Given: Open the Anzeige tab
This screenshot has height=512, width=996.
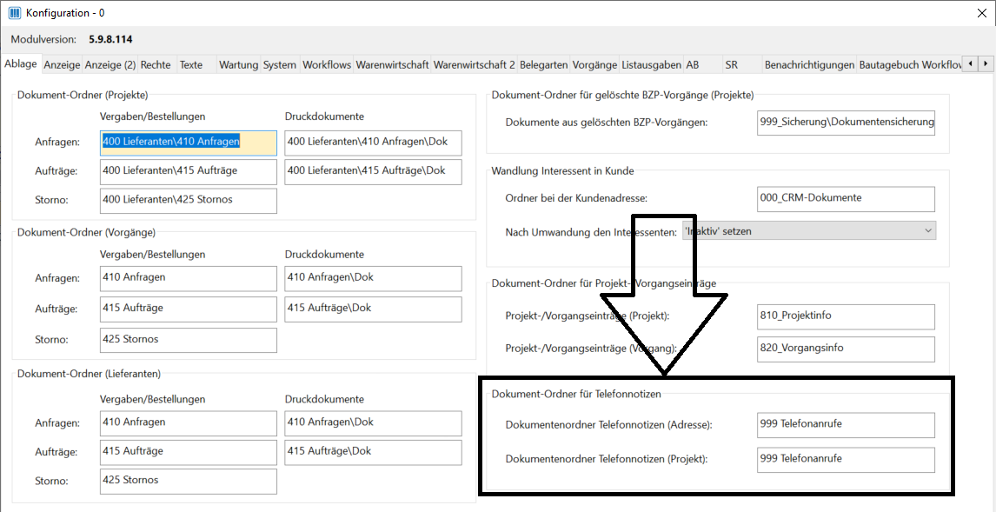Looking at the screenshot, I should tap(63, 65).
